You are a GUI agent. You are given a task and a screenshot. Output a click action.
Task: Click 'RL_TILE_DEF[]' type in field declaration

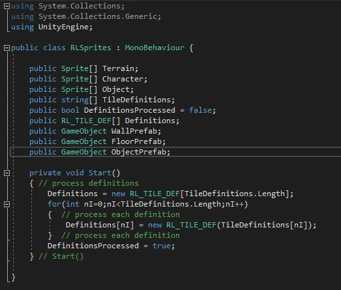[91, 121]
